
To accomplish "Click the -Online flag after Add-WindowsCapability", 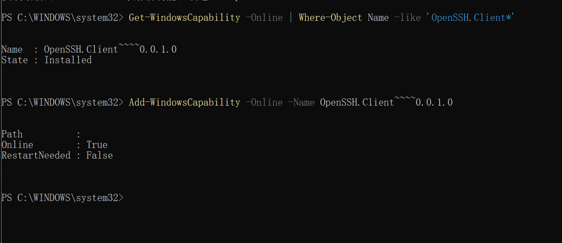I will (x=264, y=102).
